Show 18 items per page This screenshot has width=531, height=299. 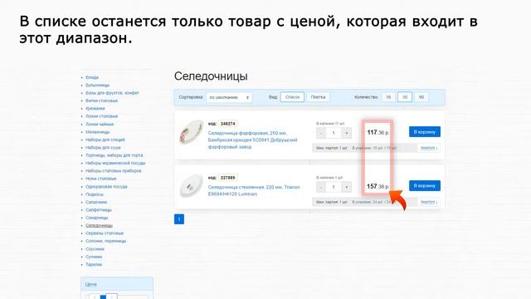point(388,97)
